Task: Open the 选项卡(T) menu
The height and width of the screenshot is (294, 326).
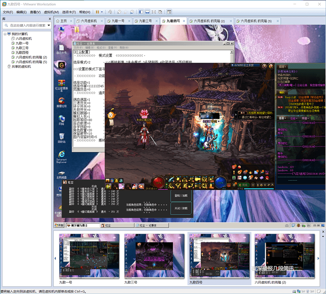Action: click(69, 12)
